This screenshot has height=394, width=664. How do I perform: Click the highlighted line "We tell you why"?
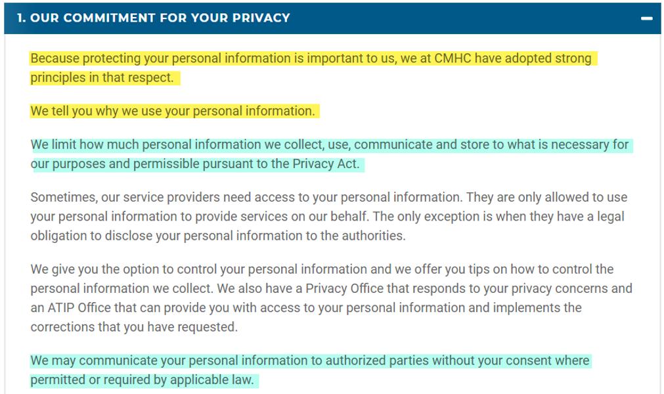pyautogui.click(x=173, y=111)
